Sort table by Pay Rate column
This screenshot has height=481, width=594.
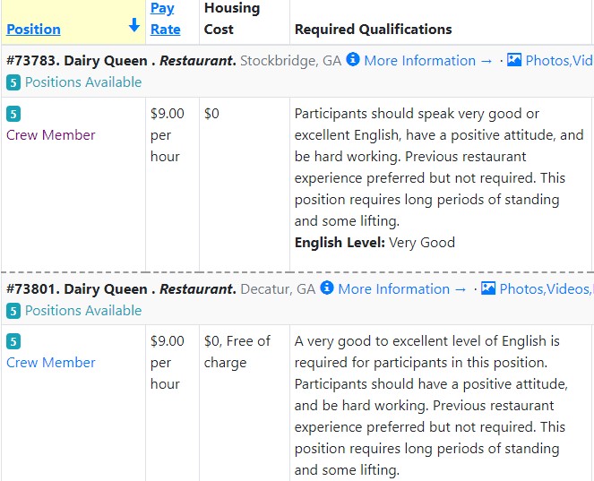[165, 19]
